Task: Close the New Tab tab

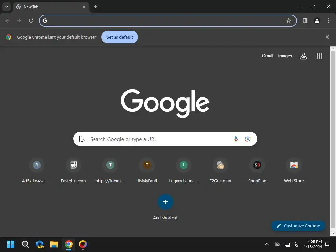Action: 84,7
